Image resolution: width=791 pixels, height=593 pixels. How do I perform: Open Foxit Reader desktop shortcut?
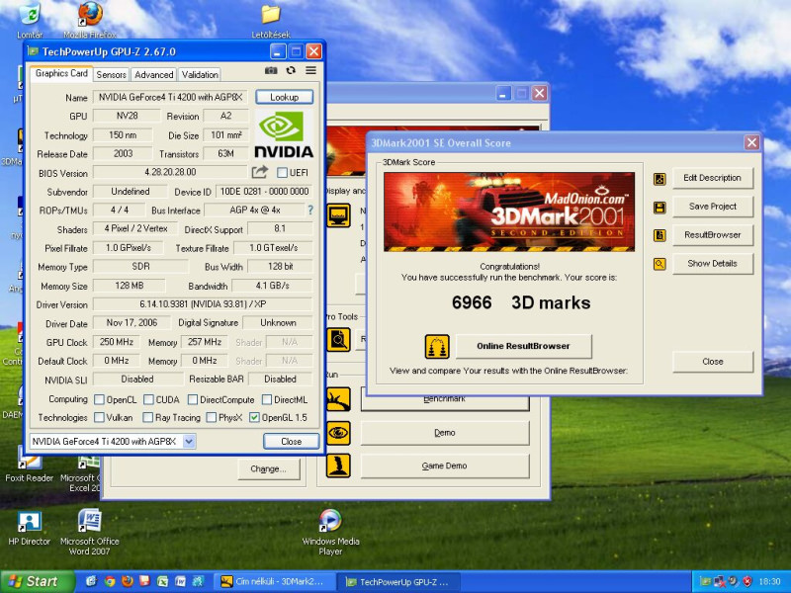(x=30, y=468)
